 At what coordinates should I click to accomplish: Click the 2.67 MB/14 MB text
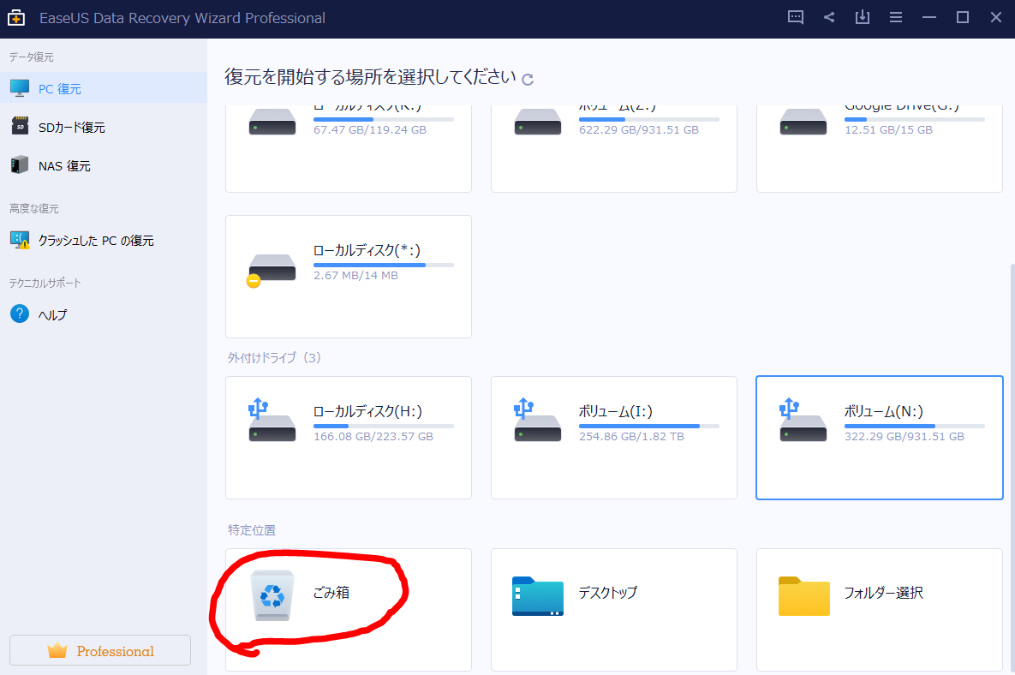(x=355, y=276)
